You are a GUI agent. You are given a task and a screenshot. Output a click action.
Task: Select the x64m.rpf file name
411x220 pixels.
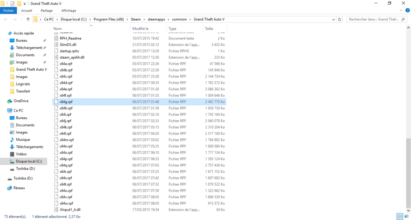(67, 140)
